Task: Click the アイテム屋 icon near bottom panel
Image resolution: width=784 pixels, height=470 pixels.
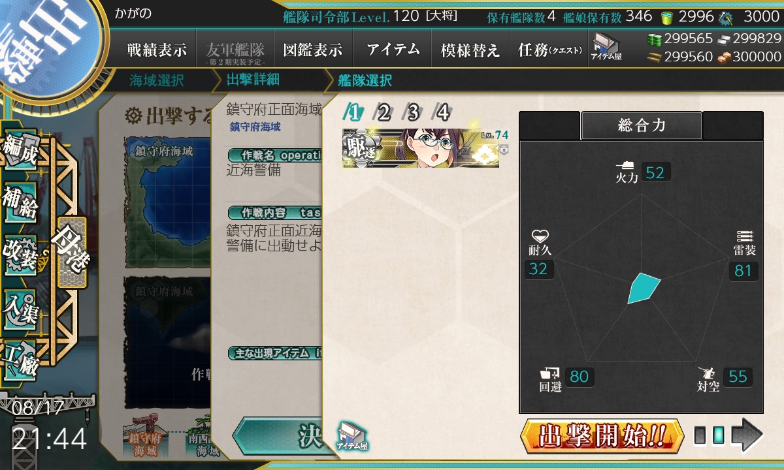Action: point(352,437)
